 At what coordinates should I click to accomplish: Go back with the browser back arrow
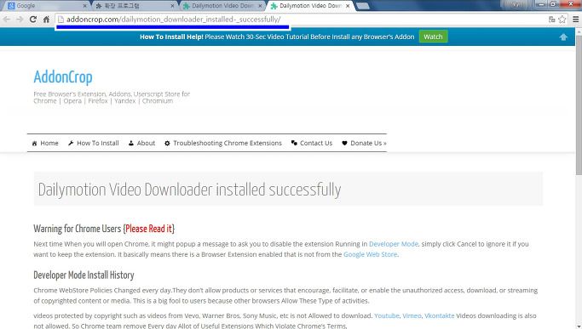[x=7, y=20]
